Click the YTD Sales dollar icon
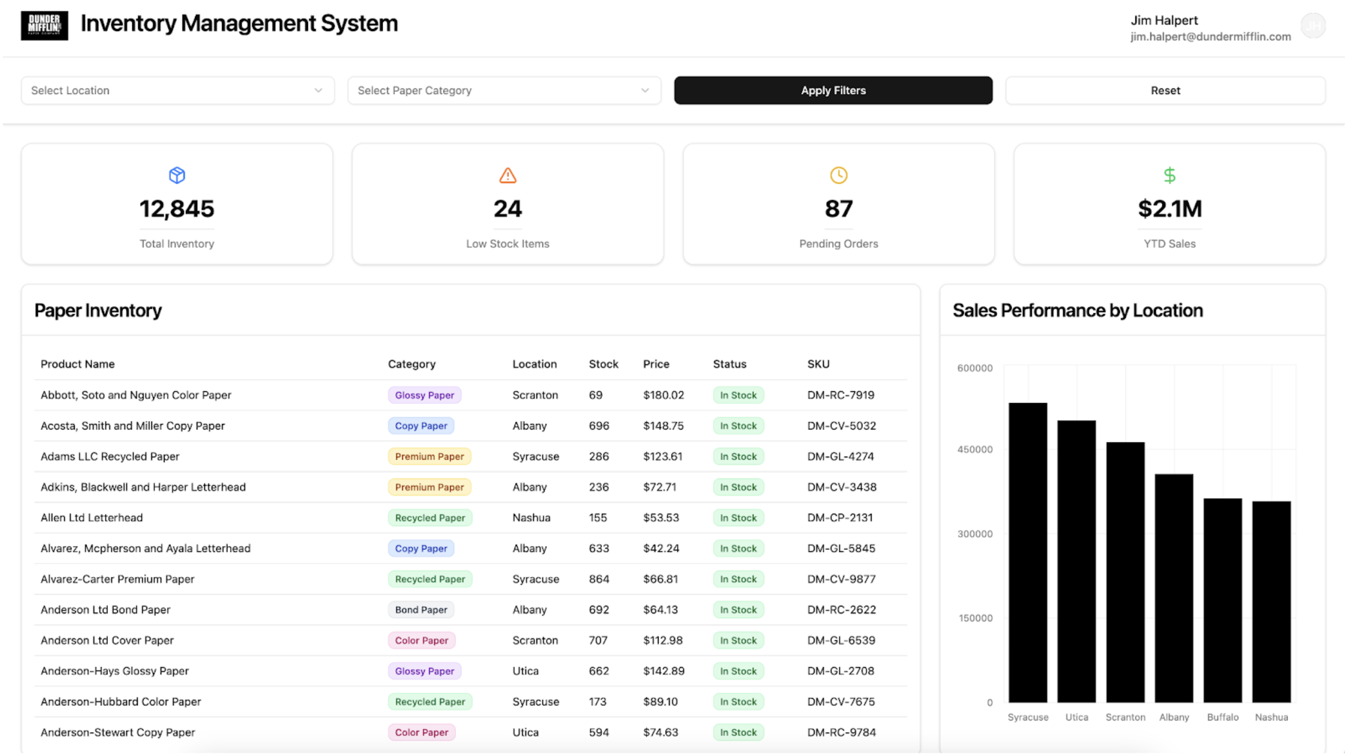Image resolution: width=1346 pixels, height=755 pixels. 1169,176
